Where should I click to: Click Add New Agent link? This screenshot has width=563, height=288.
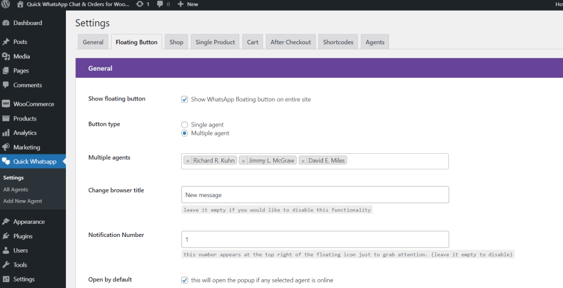point(23,201)
